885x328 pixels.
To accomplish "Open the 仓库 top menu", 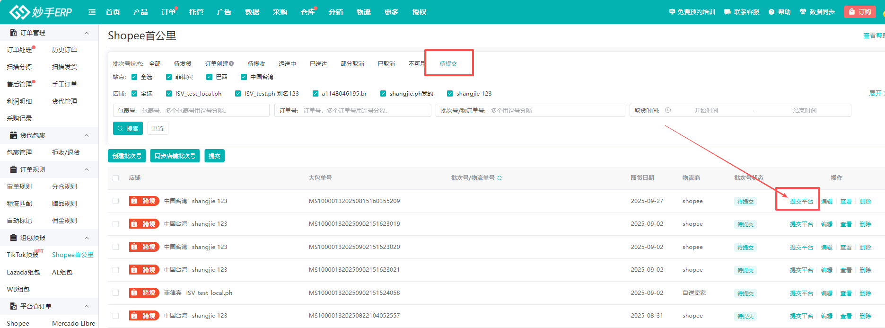I will pyautogui.click(x=308, y=12).
